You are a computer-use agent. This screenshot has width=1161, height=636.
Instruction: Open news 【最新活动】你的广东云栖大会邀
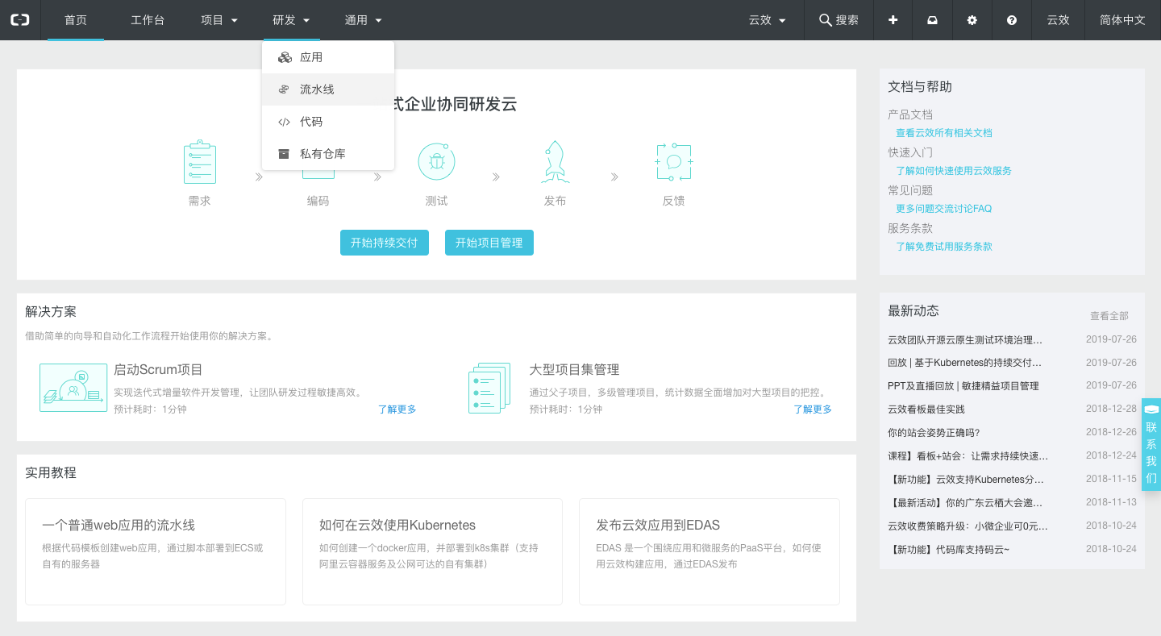(965, 502)
